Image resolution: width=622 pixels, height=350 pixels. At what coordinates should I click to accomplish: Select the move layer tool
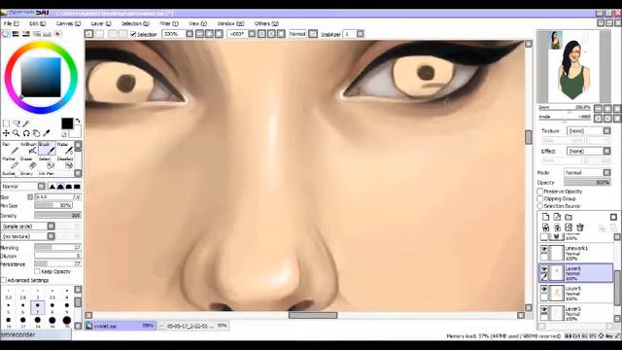click(x=6, y=133)
